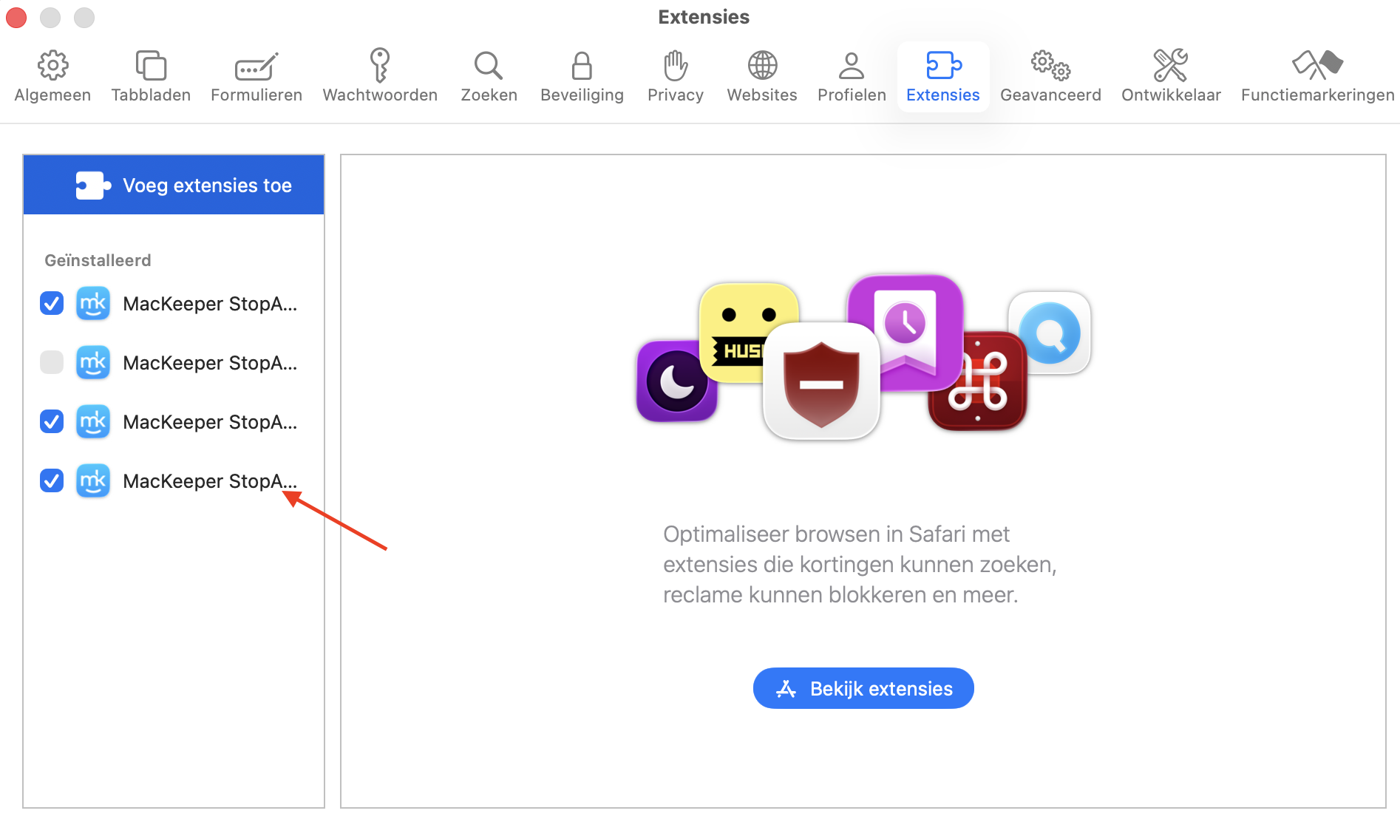Select Voeg extensies toe in sidebar
The height and width of the screenshot is (819, 1400).
coord(174,185)
